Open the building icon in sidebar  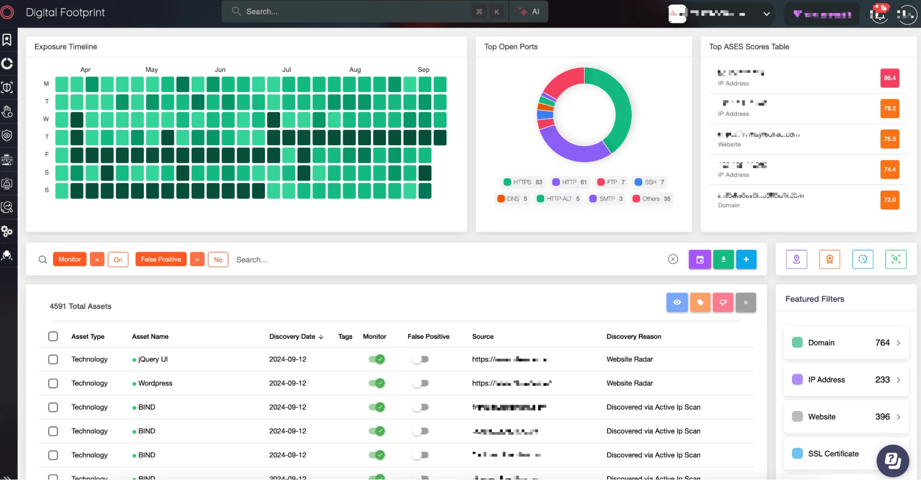click(7, 159)
